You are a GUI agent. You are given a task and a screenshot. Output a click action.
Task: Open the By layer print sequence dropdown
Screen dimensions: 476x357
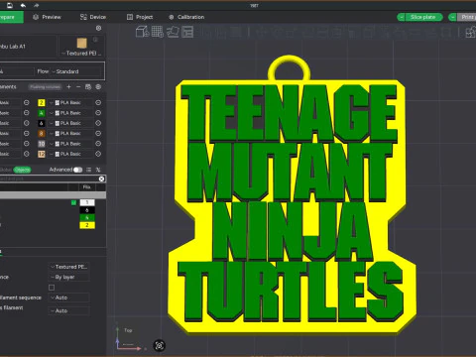pyautogui.click(x=68, y=277)
